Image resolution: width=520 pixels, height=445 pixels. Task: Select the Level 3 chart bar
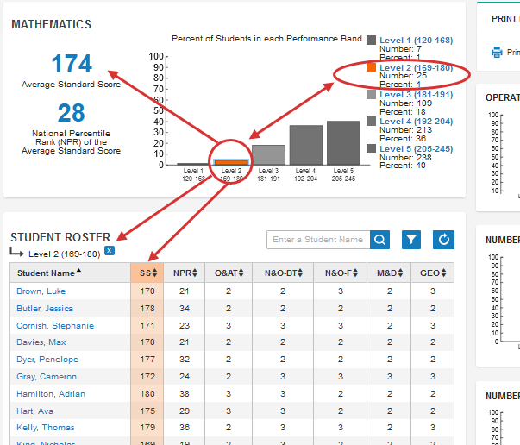[268, 155]
